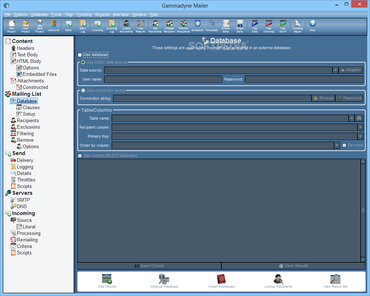Open View Results toolbar icon
Image resolution: width=370 pixels, height=296 pixels.
point(141,26)
